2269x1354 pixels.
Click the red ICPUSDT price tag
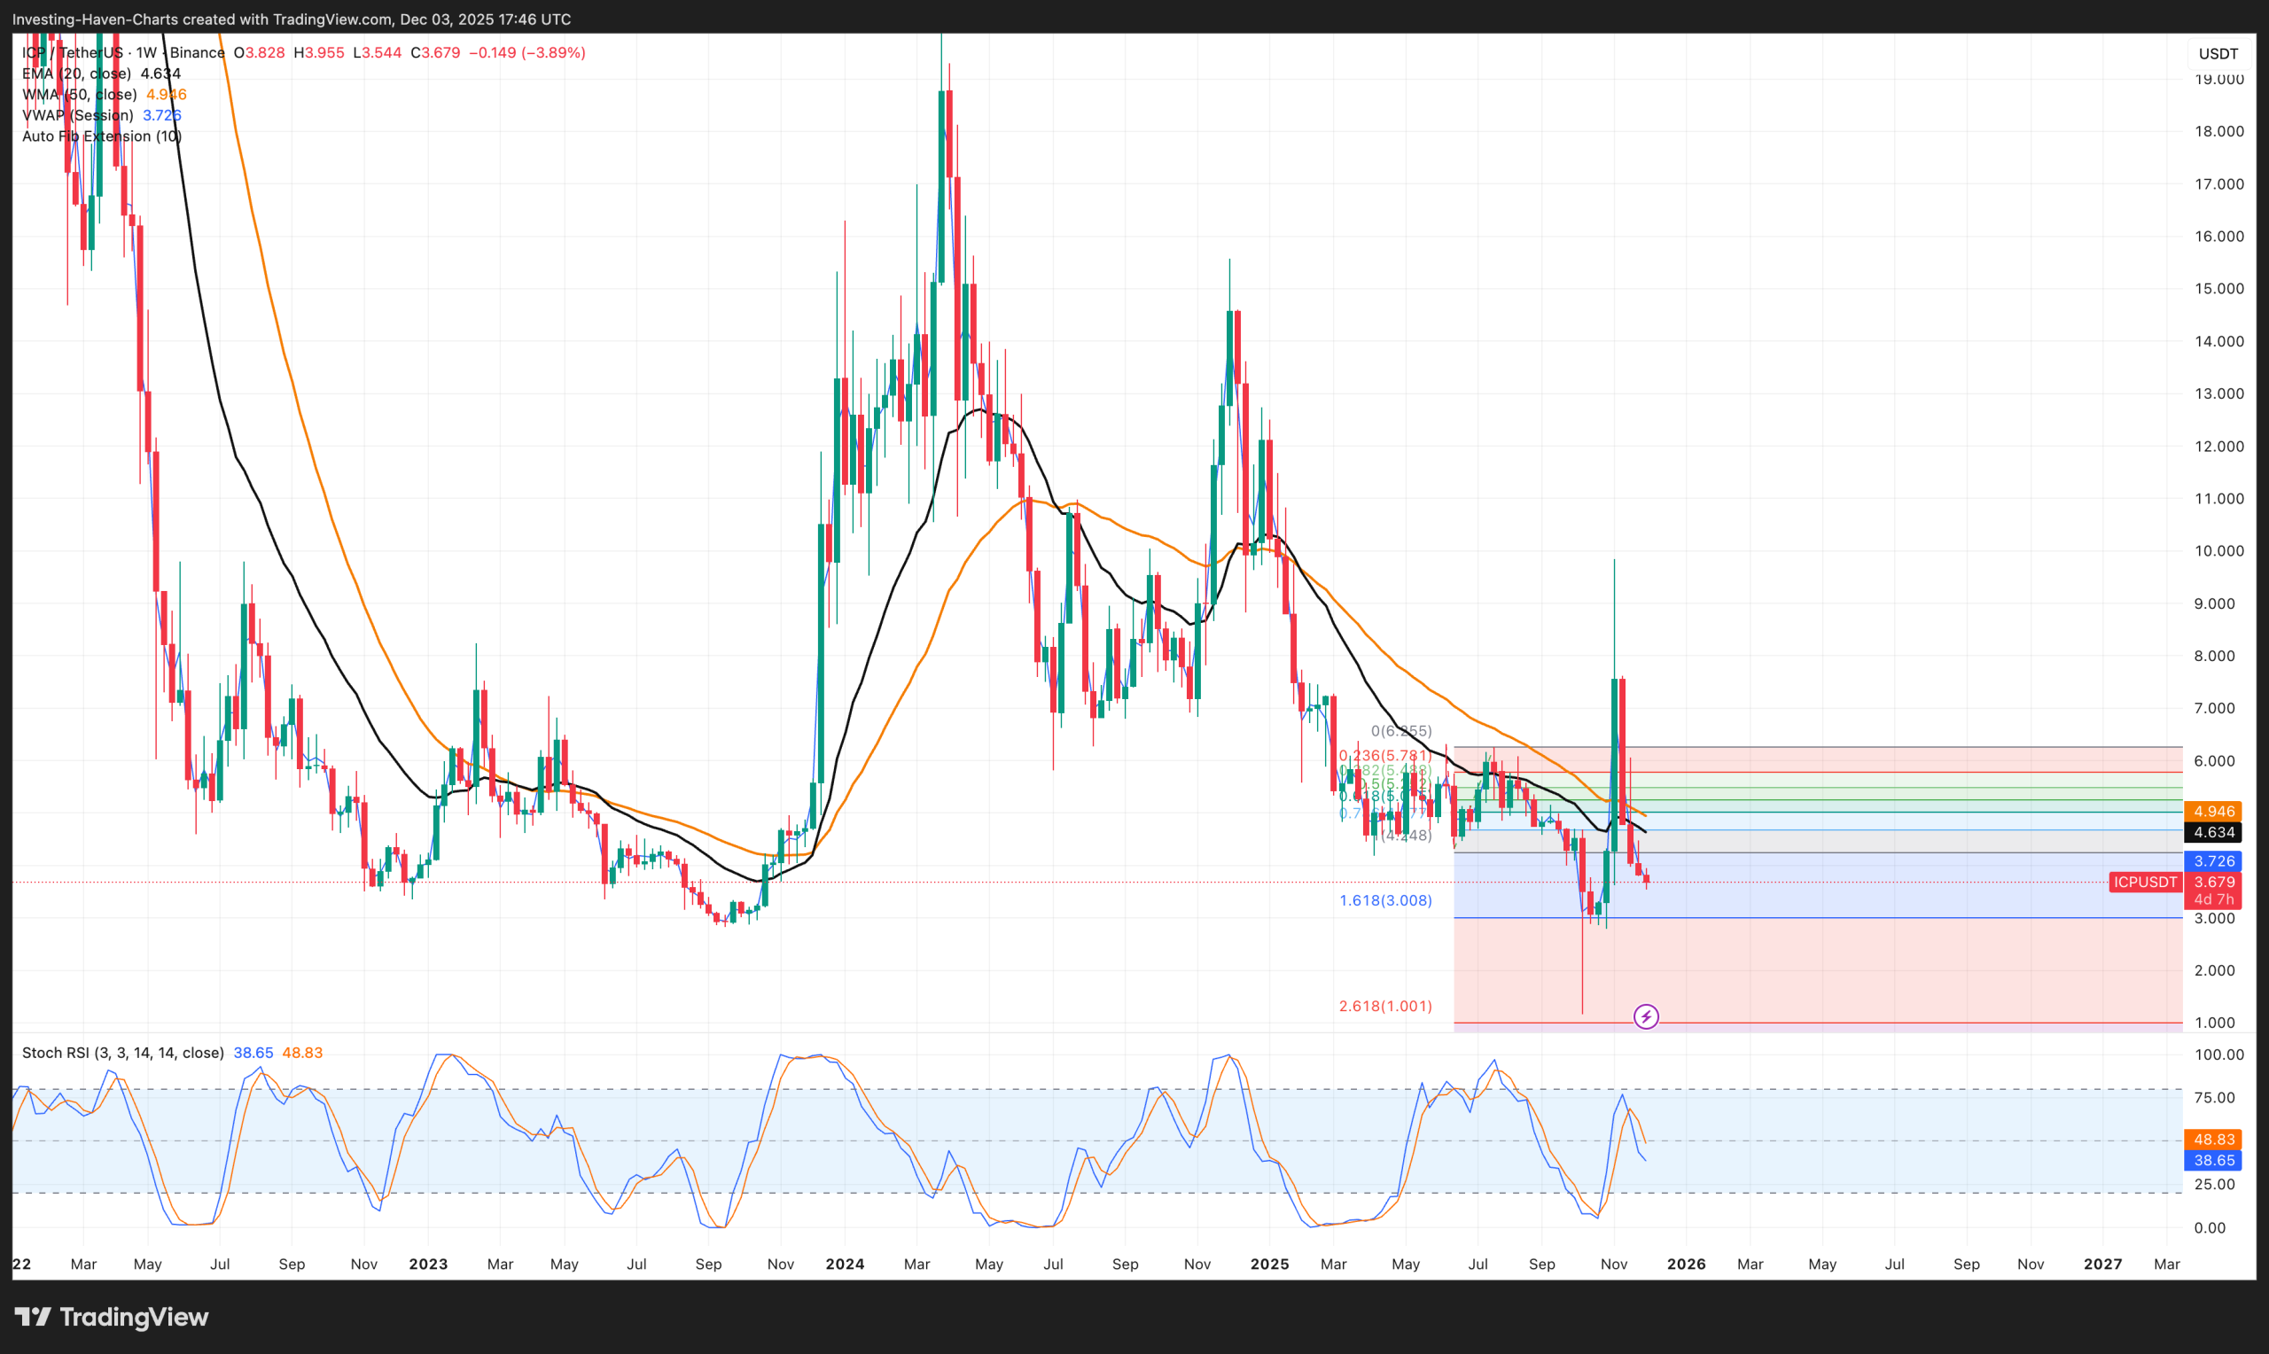2145,883
